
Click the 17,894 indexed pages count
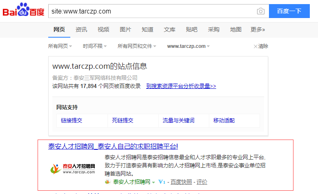[x=88, y=86]
